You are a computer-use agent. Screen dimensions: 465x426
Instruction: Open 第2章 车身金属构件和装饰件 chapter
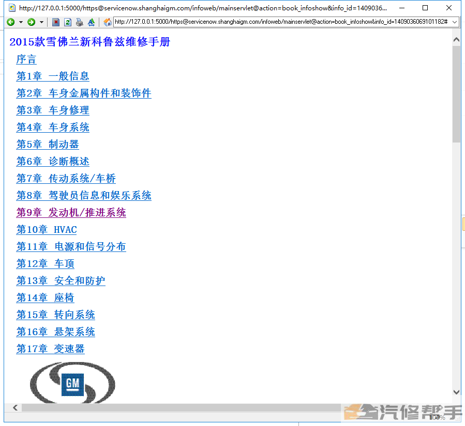click(84, 93)
